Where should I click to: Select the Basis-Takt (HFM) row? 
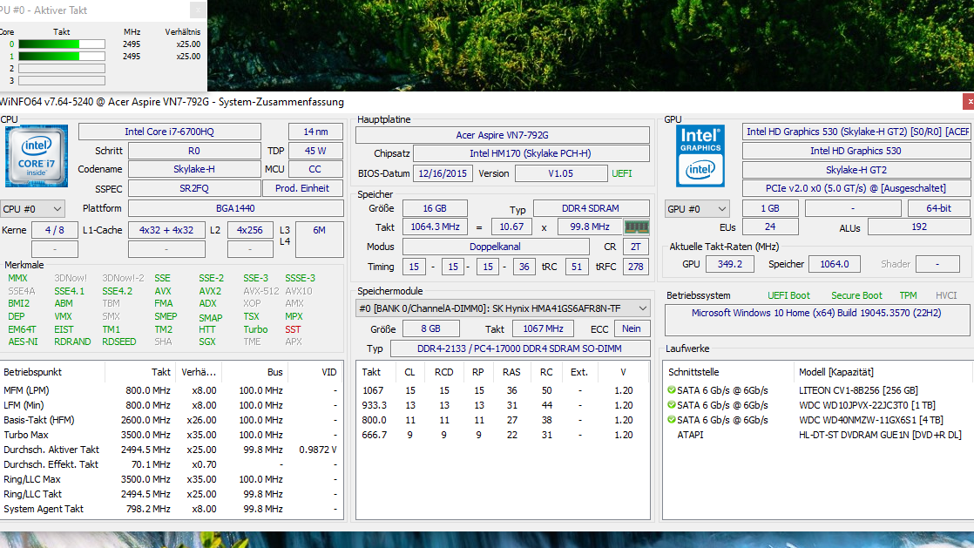(171, 420)
